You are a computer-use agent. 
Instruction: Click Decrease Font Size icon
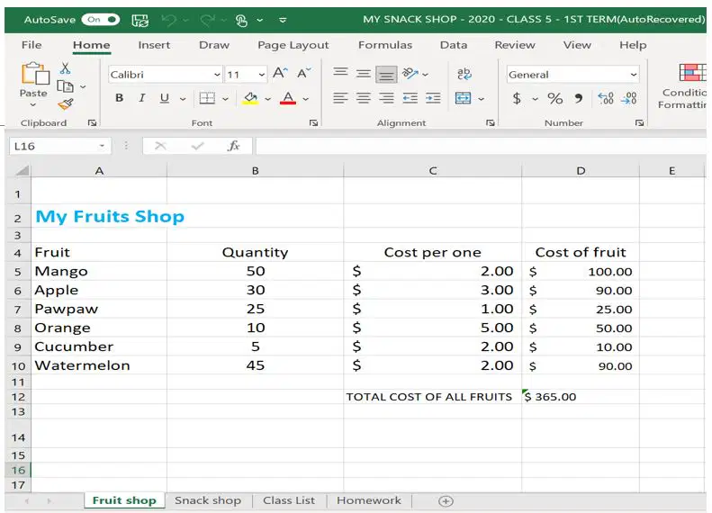[x=303, y=73]
